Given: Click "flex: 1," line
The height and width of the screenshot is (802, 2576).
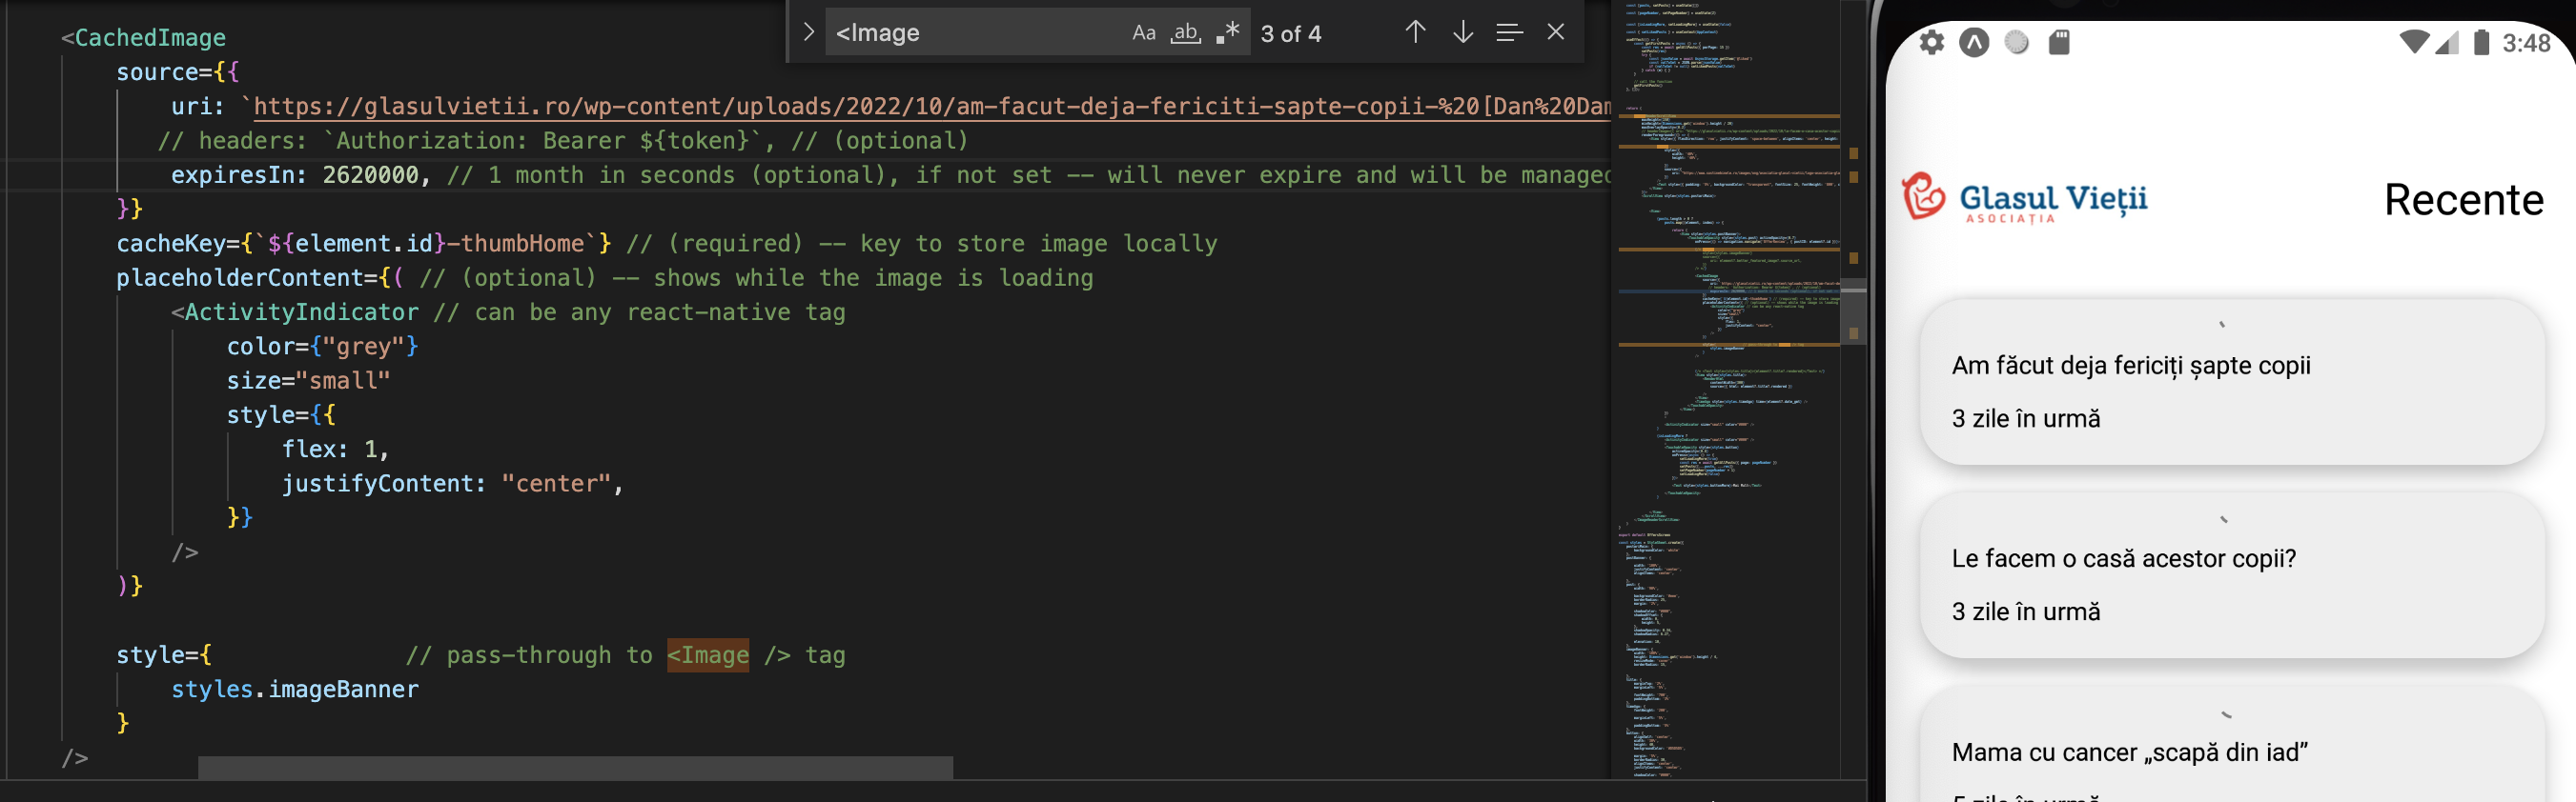Looking at the screenshot, I should (335, 450).
